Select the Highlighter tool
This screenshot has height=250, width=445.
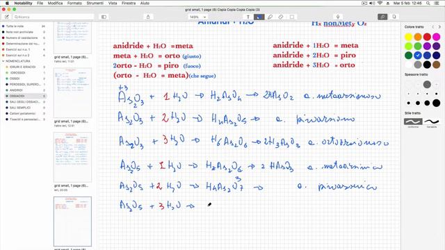coord(270,17)
